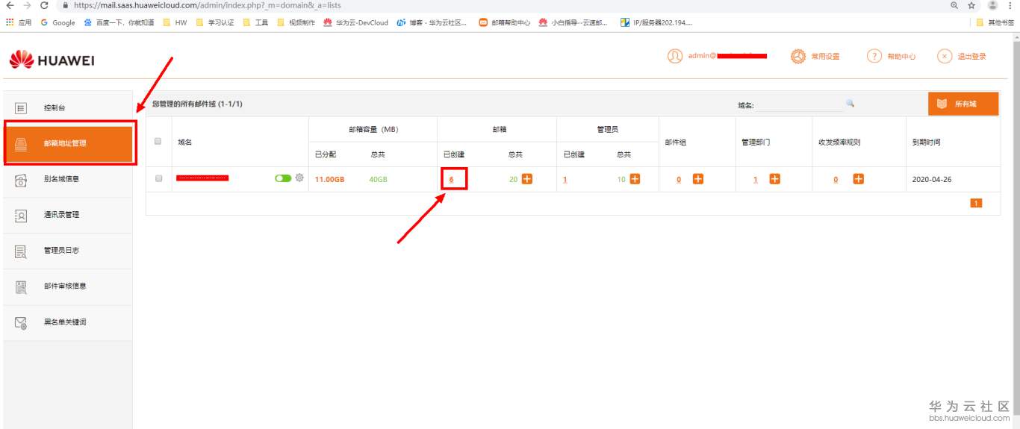Open the Google bookmark
1020x429 pixels.
pos(58,22)
